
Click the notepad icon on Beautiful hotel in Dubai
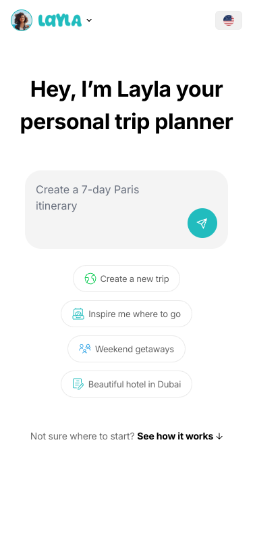coord(78,384)
